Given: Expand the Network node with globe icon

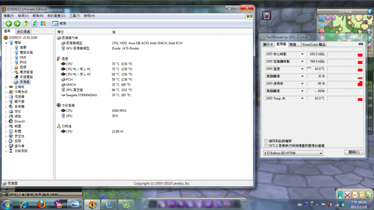Looking at the screenshot, I should [6, 117].
